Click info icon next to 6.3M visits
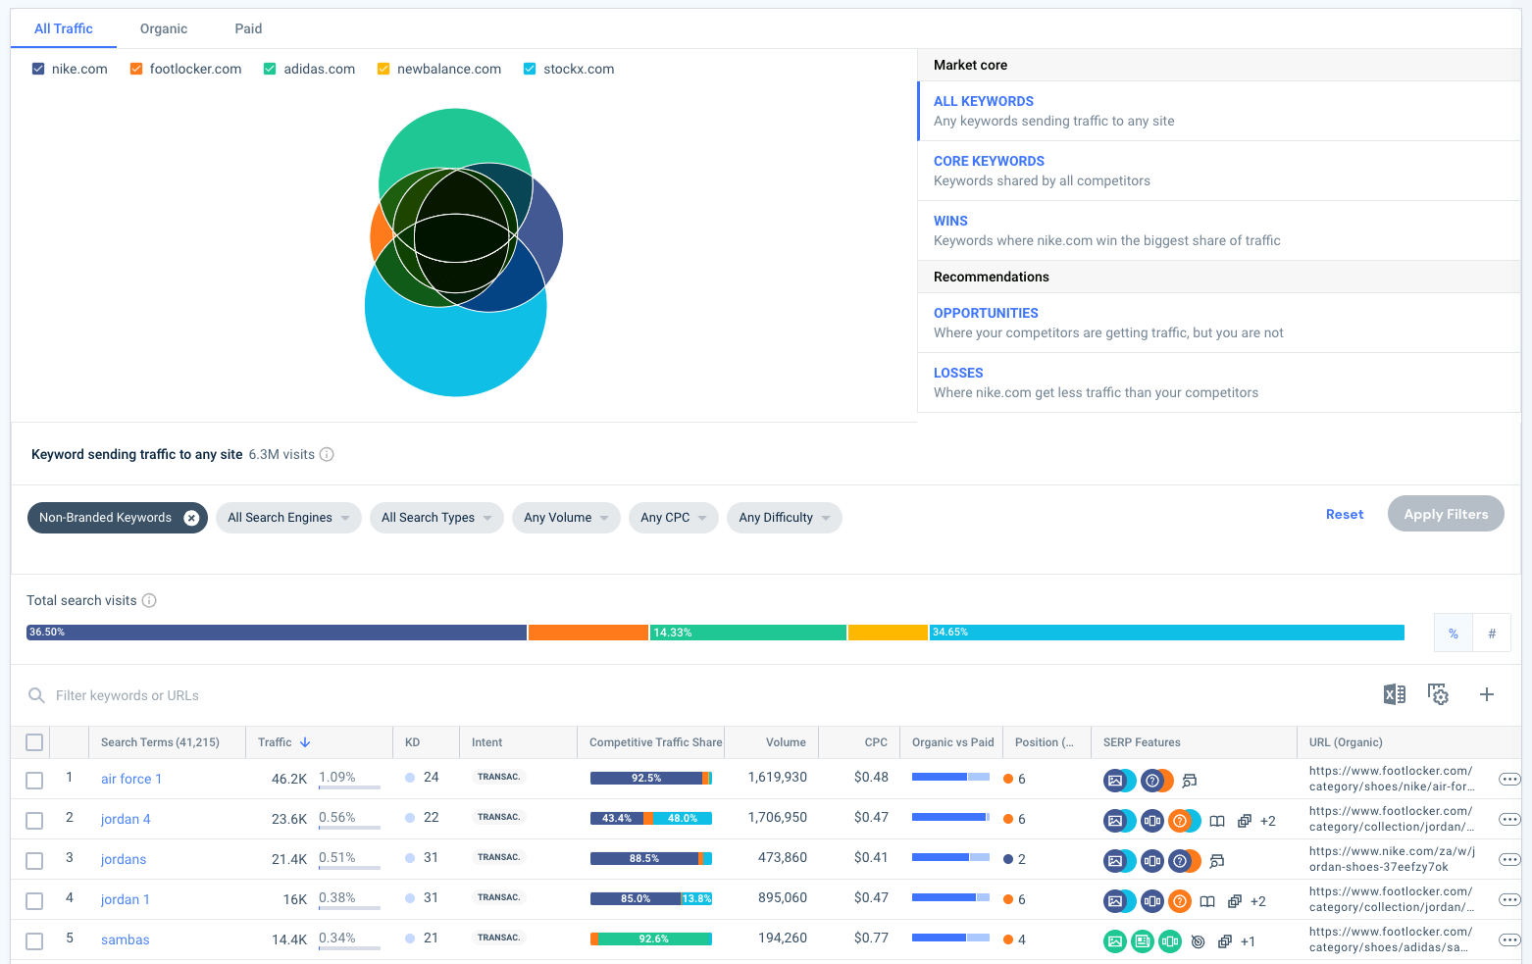Image resolution: width=1532 pixels, height=964 pixels. point(328,454)
